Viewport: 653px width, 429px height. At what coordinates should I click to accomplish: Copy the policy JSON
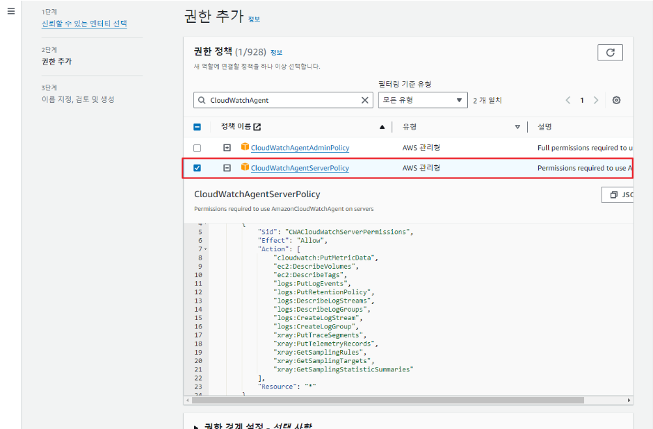(x=618, y=194)
